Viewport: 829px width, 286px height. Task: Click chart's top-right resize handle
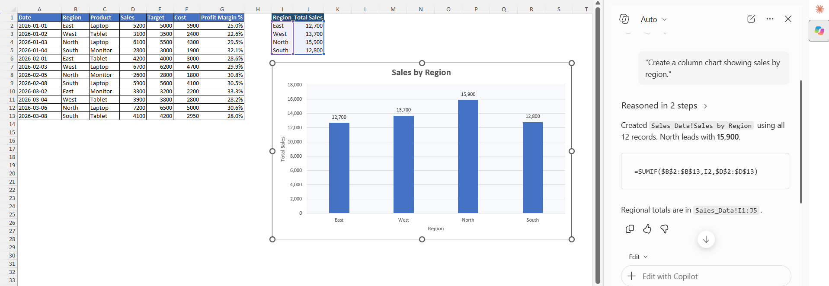pyautogui.click(x=571, y=63)
